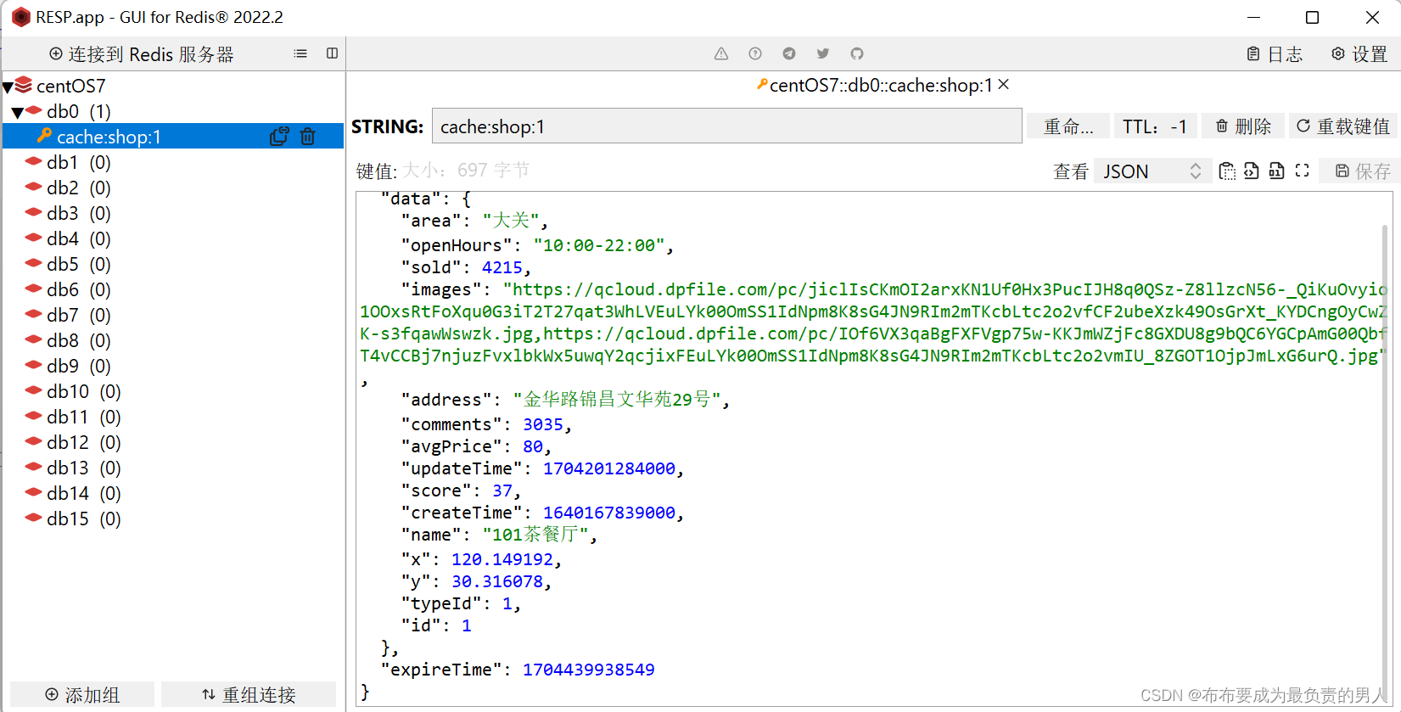Copy value to clipboard icon
This screenshot has height=712, width=1401.
(1227, 171)
